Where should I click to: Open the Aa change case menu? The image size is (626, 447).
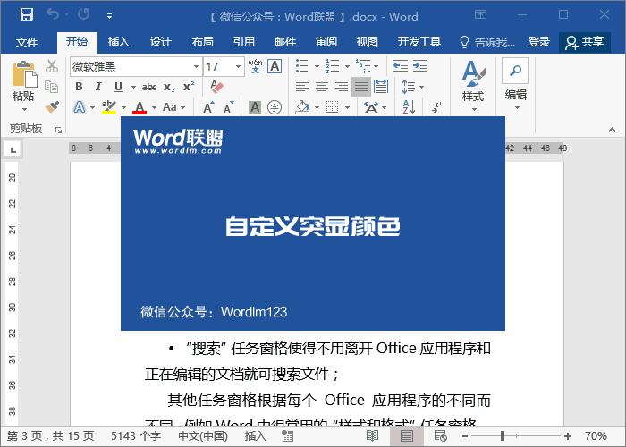tap(174, 107)
